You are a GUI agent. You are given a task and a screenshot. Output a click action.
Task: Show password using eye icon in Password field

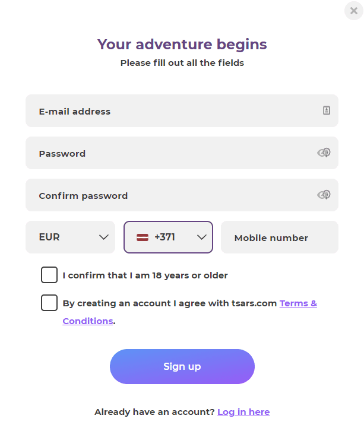(324, 153)
